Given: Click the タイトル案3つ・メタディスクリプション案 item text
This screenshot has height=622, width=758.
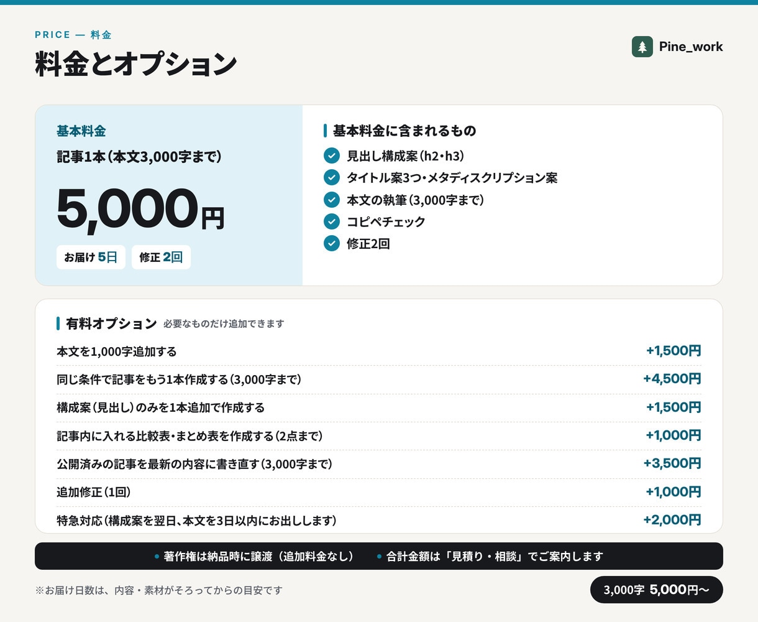Looking at the screenshot, I should click(452, 178).
